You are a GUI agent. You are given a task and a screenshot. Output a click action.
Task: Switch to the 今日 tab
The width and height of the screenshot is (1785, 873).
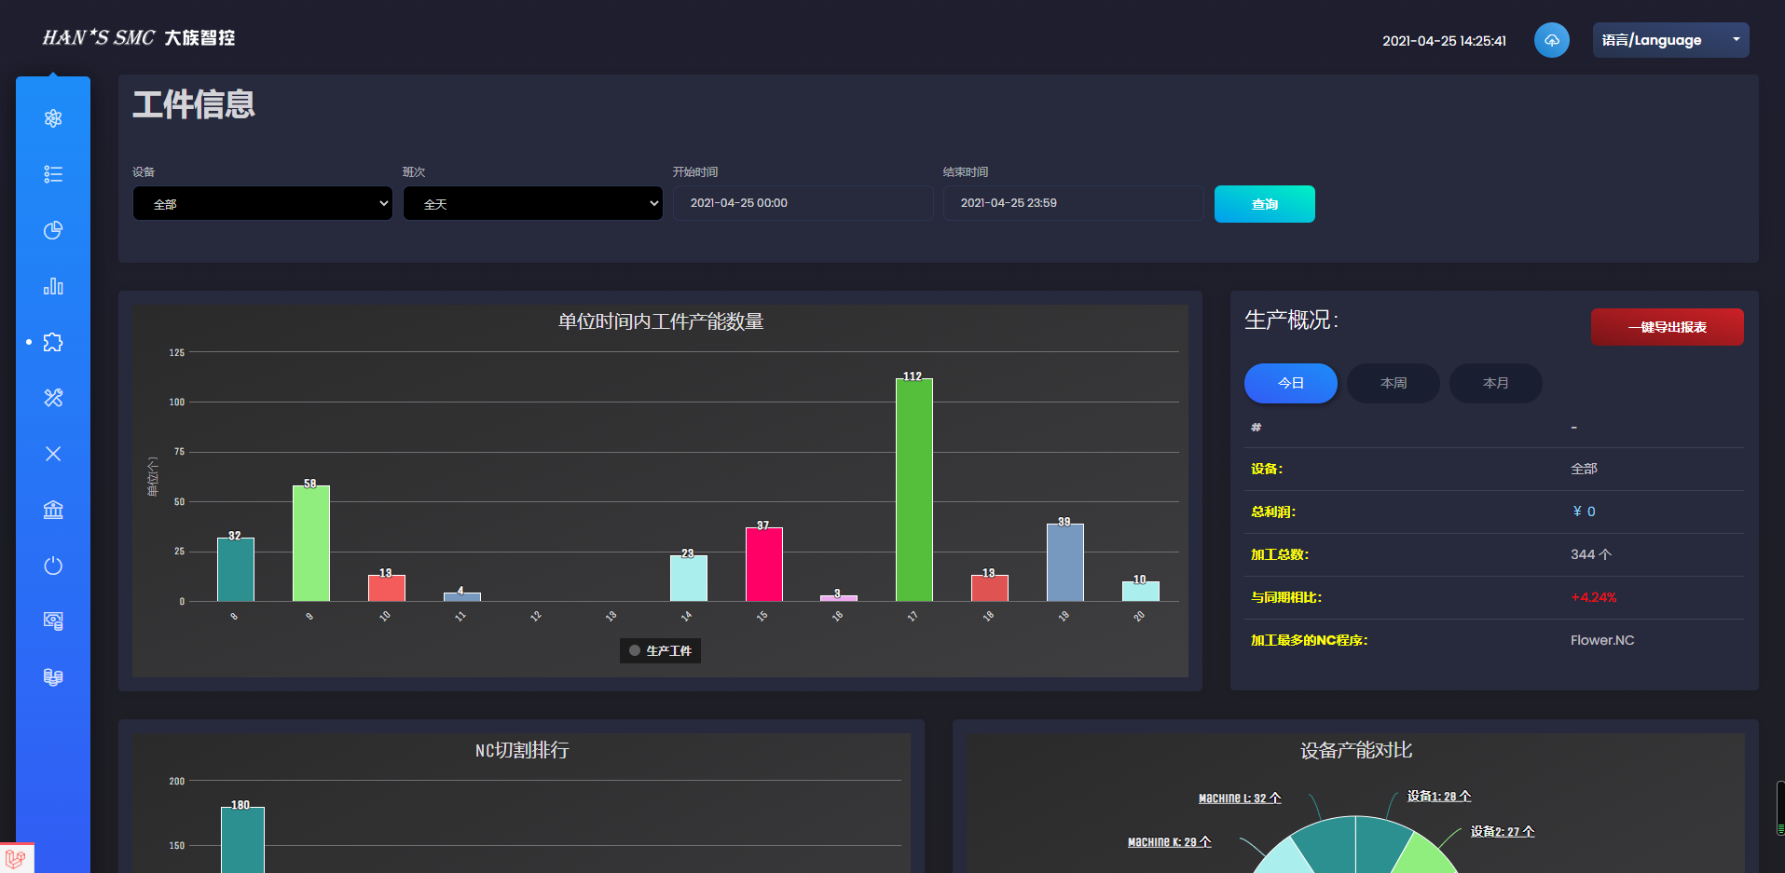[x=1290, y=383]
